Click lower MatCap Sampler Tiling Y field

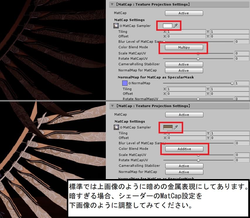coord(230,133)
